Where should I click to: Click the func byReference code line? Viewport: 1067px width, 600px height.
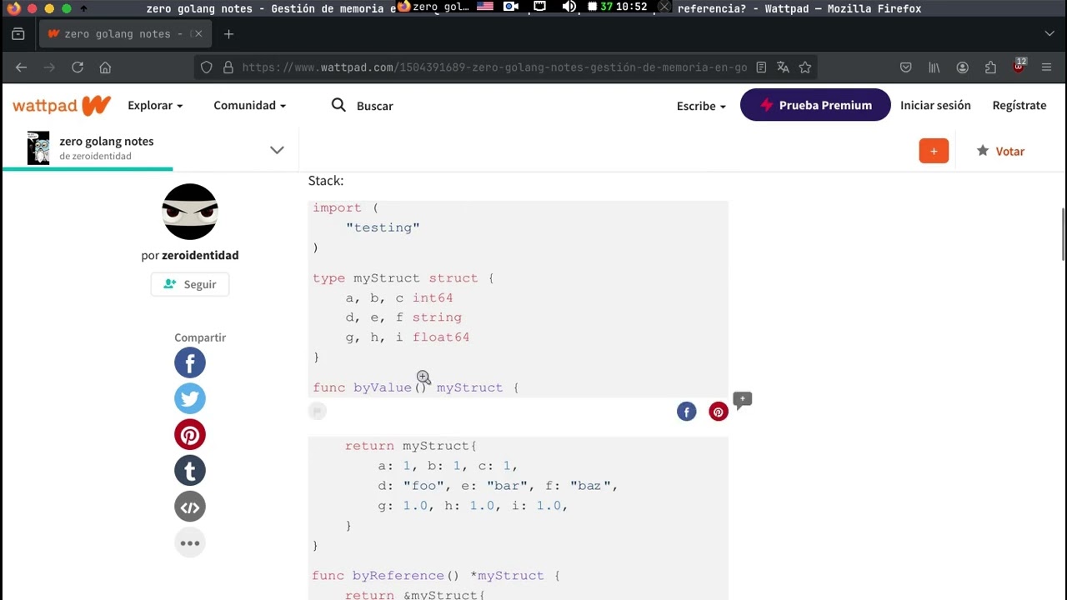(x=435, y=576)
